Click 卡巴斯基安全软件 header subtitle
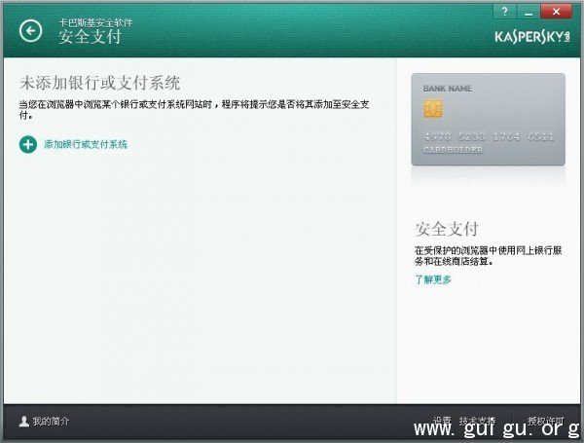The height and width of the screenshot is (443, 584). (x=95, y=22)
